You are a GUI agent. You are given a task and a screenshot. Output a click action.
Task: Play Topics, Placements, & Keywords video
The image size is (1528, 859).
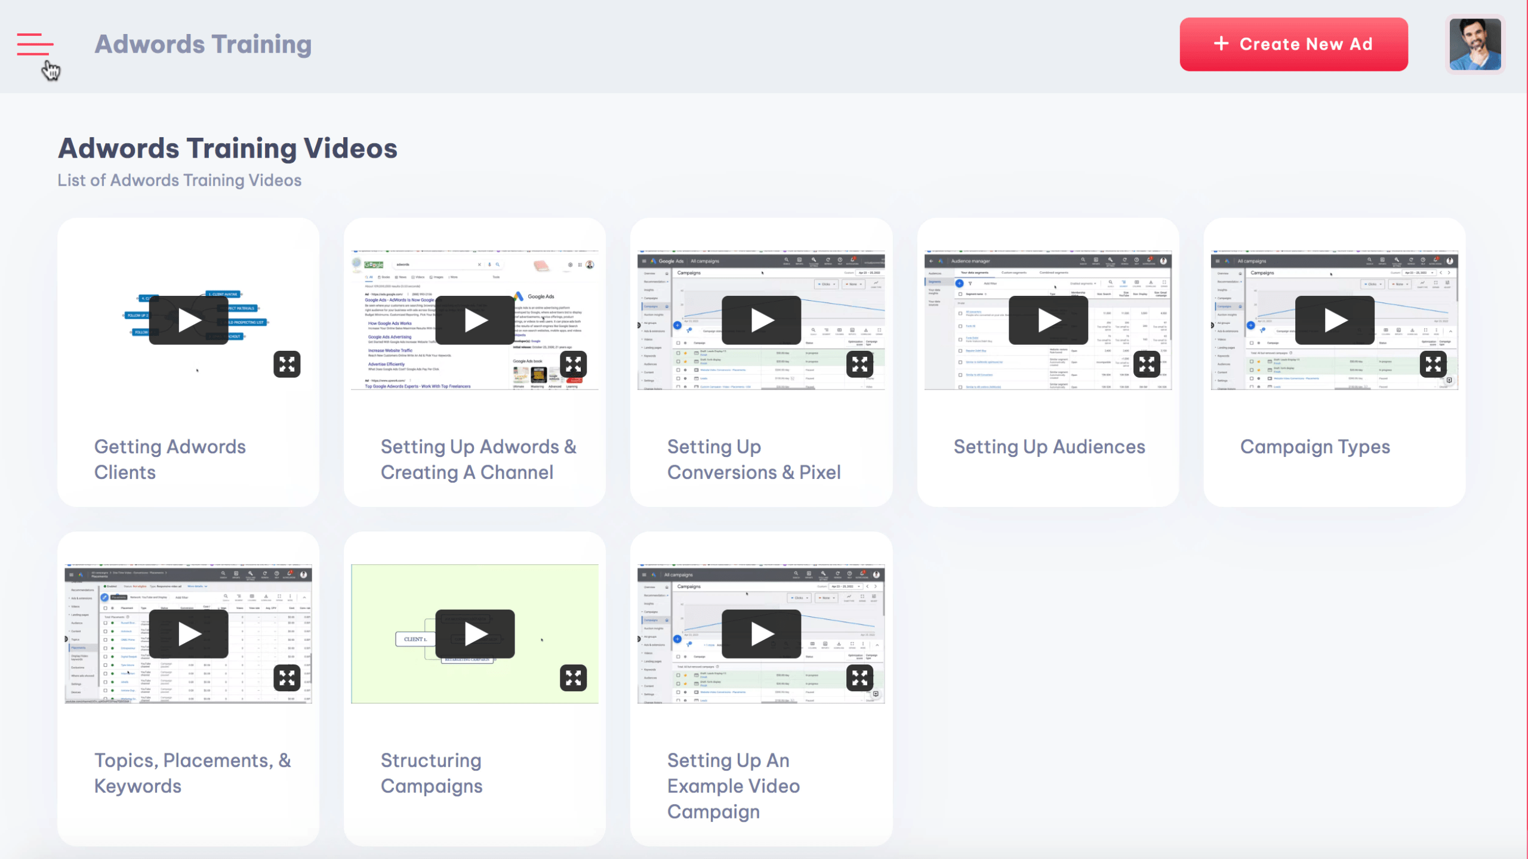tap(189, 634)
